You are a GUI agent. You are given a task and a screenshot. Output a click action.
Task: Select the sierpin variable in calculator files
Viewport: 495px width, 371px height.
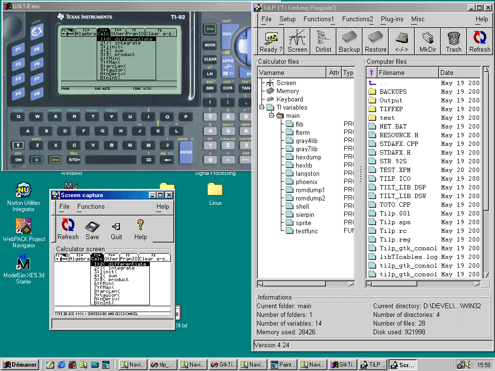(305, 214)
